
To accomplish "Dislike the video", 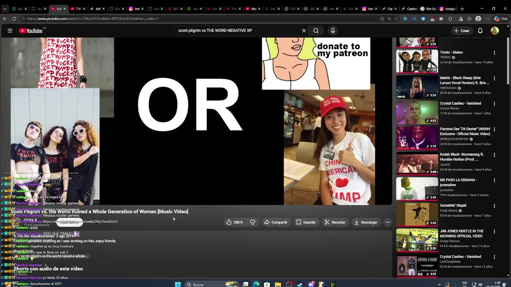I will [252, 222].
